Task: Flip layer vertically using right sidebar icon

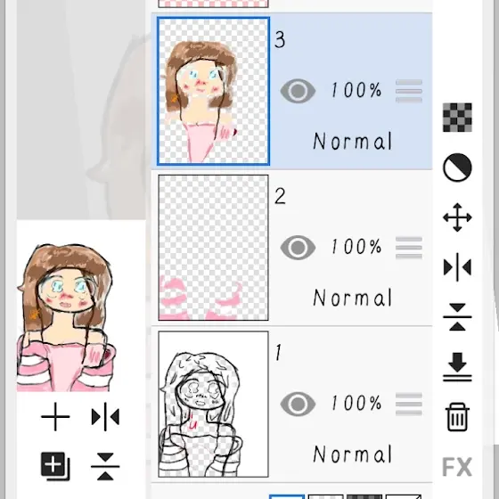Action: 457,317
